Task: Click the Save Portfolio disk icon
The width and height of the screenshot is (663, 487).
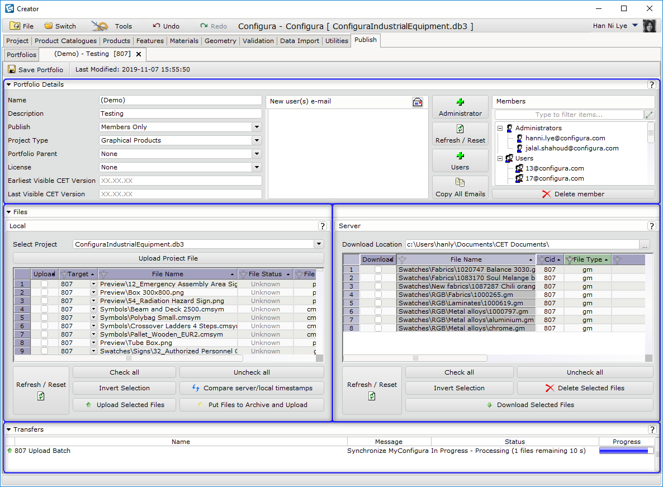Action: point(12,69)
